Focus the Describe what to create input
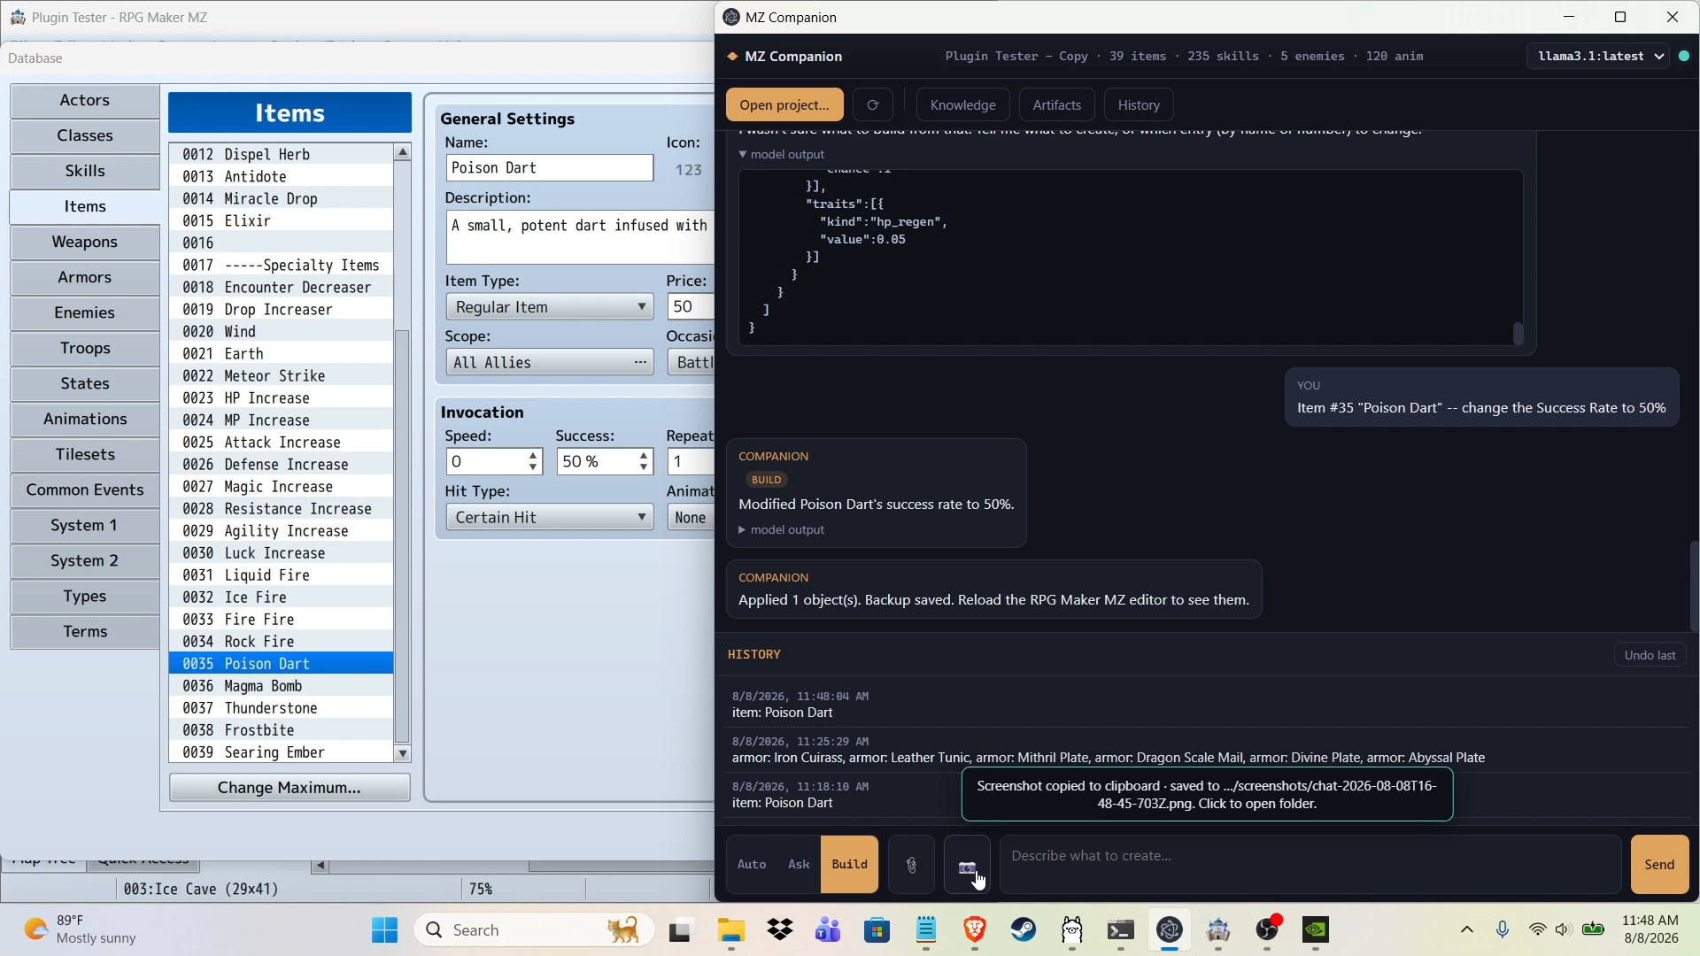Viewport: 1700px width, 956px height. point(1310,865)
